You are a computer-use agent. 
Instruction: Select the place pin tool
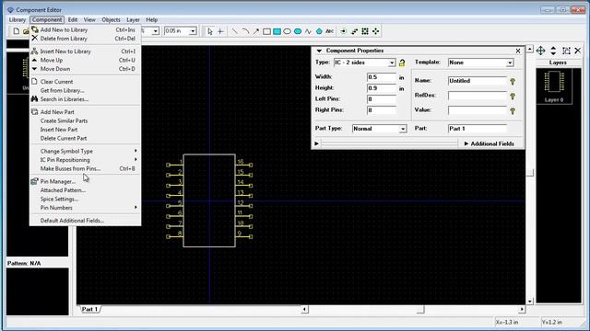pyautogui.click(x=343, y=31)
